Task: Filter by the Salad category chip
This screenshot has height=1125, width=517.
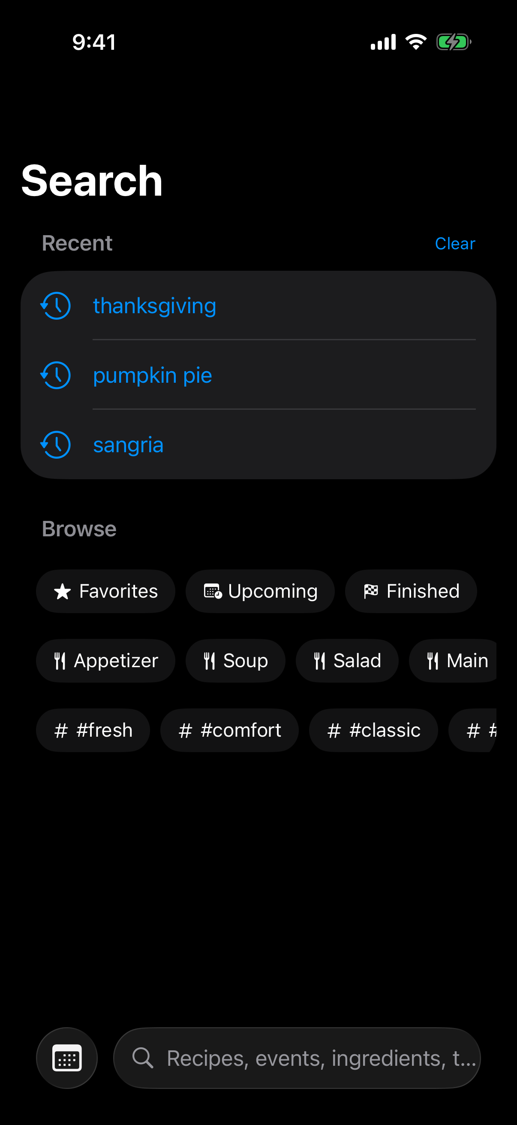Action: [x=347, y=660]
